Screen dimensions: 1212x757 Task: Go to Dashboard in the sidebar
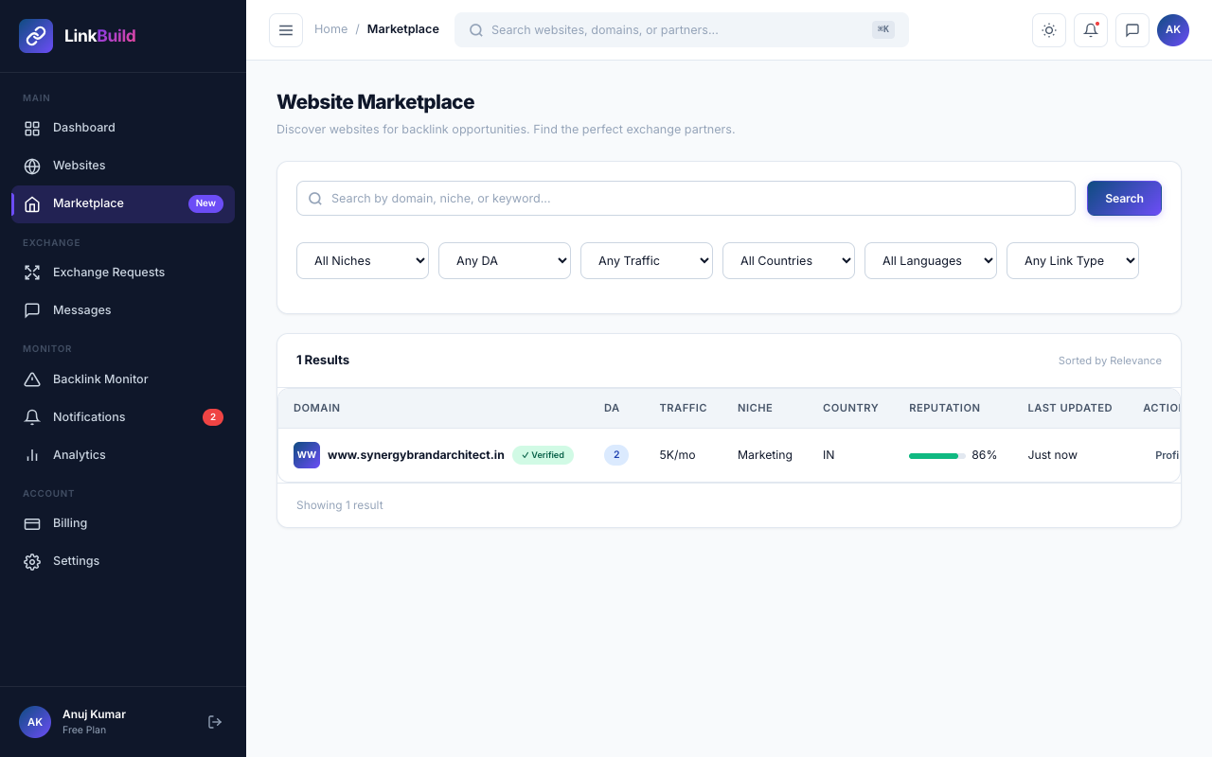(x=123, y=128)
